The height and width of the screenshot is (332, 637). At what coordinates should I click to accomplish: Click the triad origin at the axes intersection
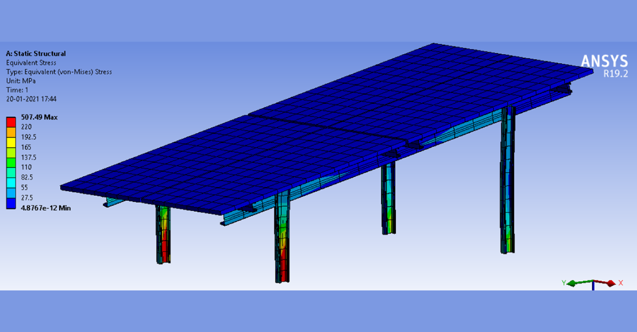coord(593,280)
